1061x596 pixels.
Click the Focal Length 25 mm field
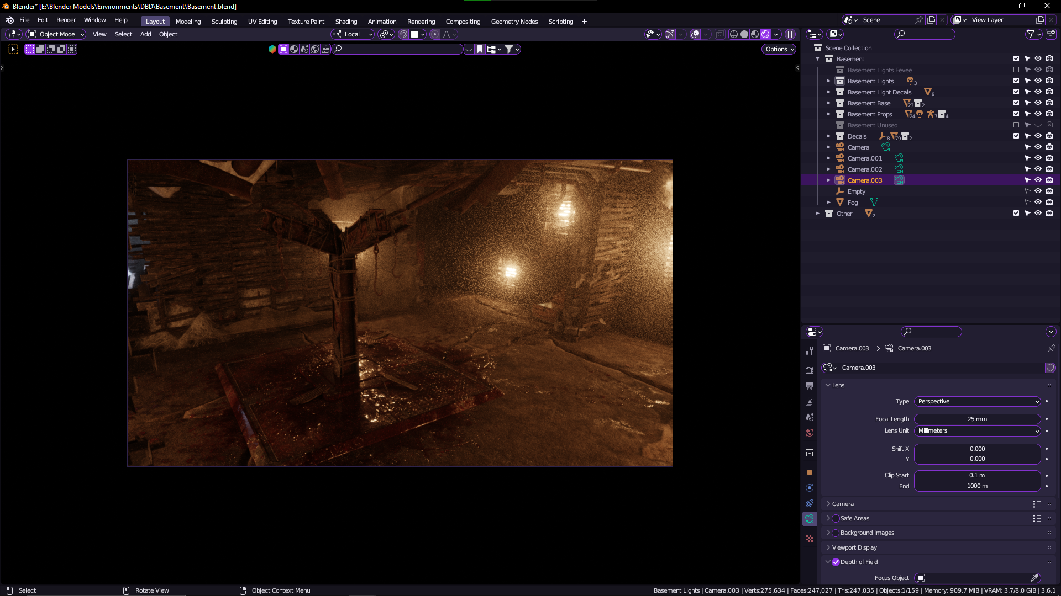[x=977, y=419]
